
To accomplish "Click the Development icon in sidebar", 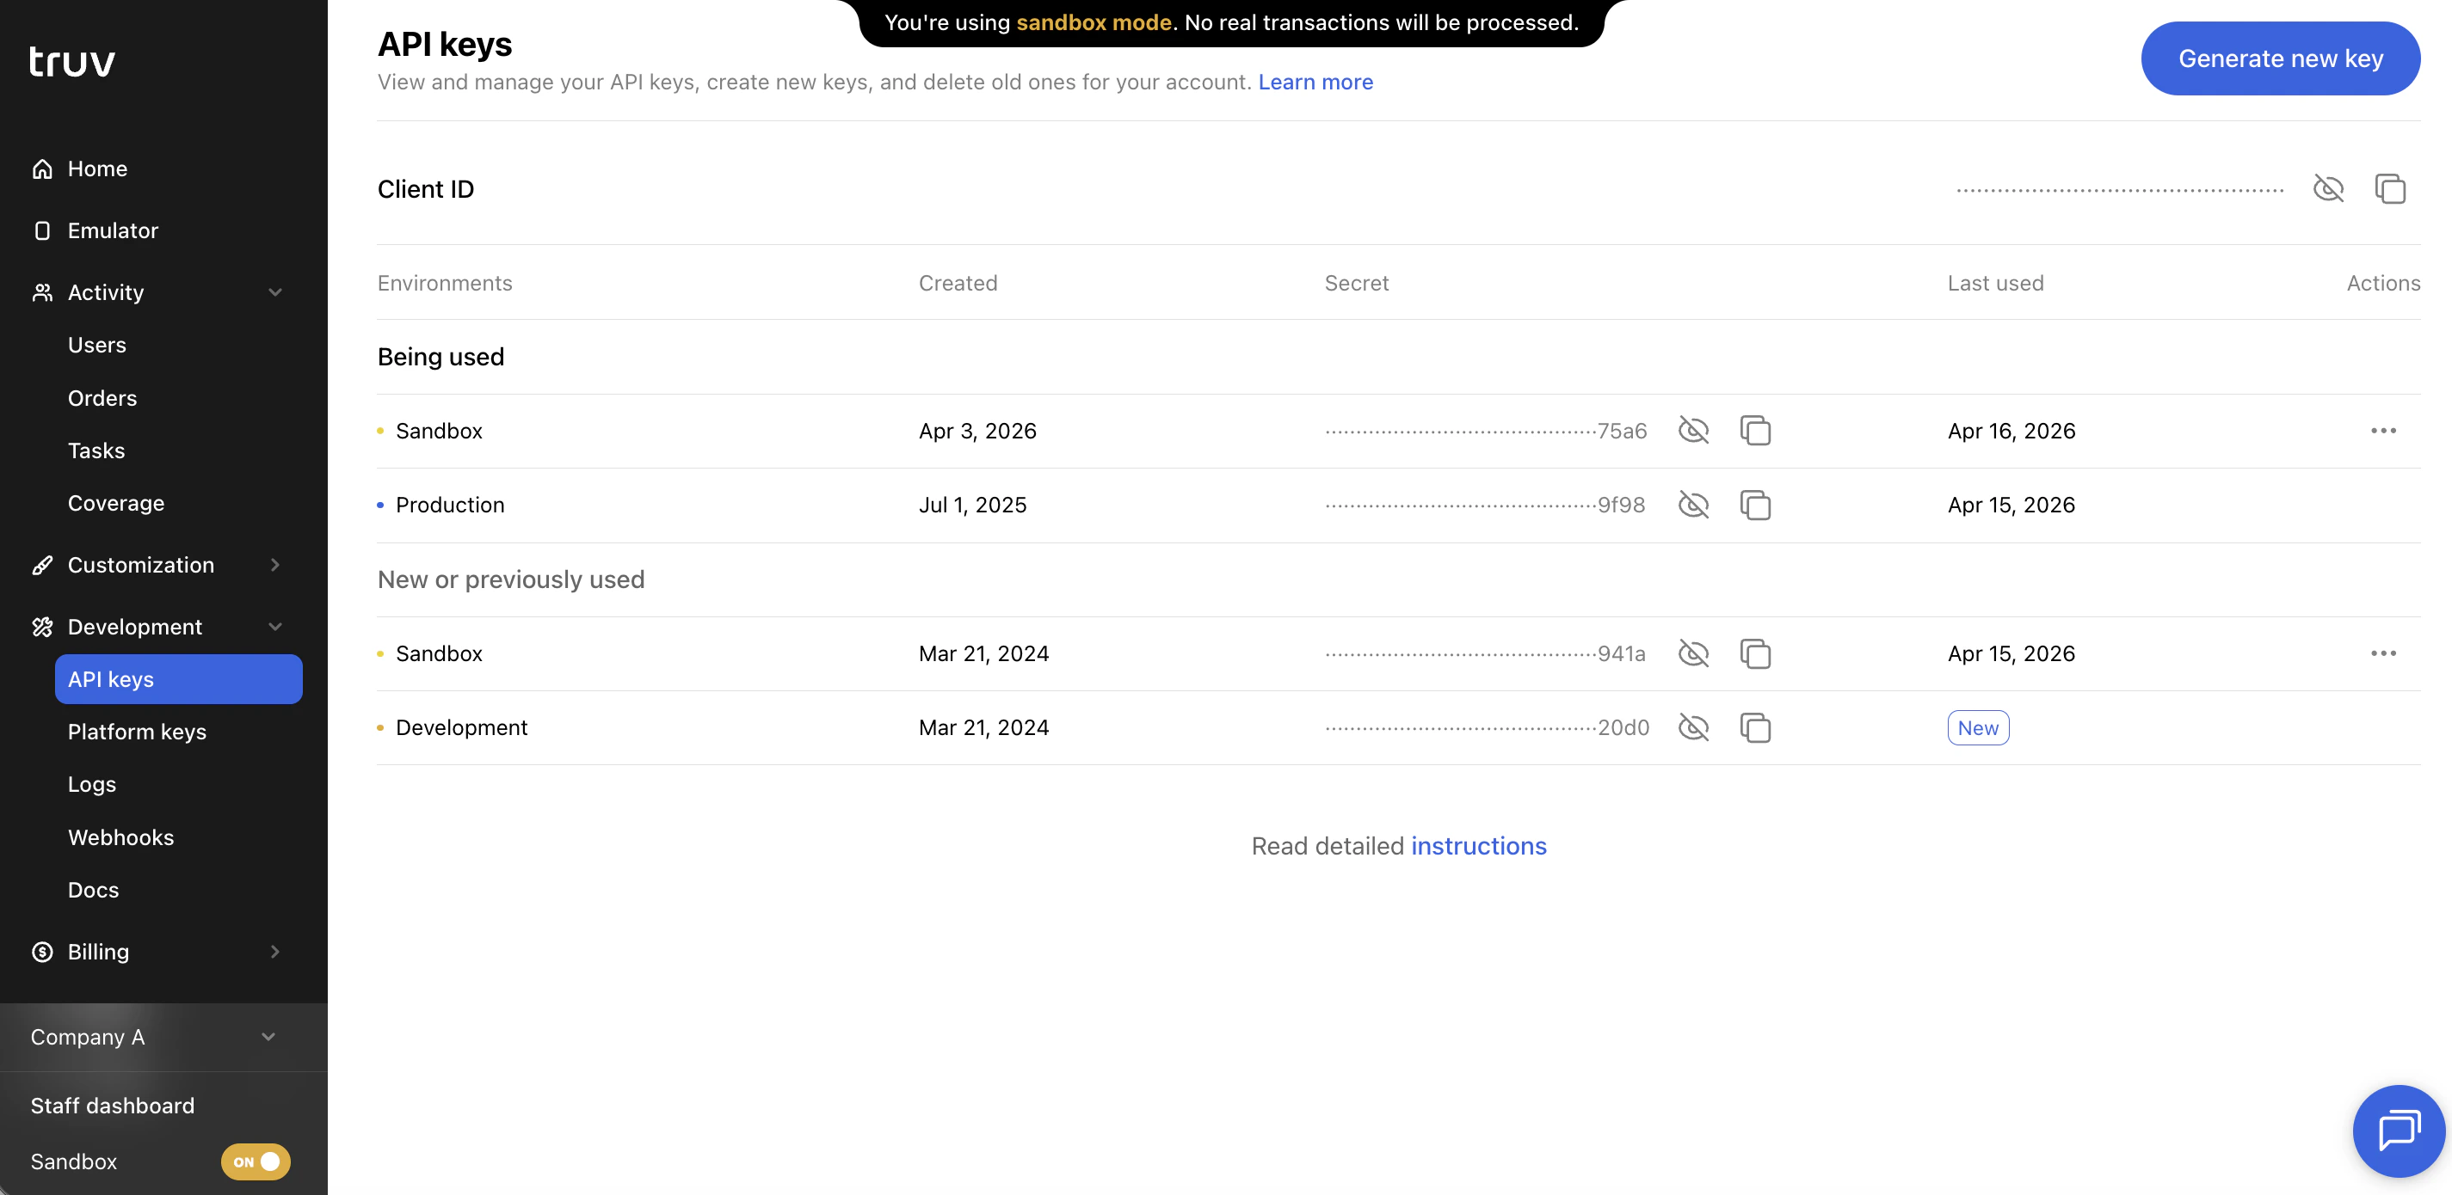I will pos(42,626).
